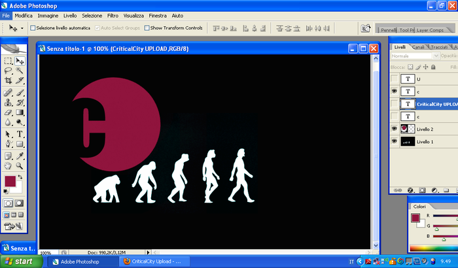The image size is (458, 268).
Task: Show the hidden U text layer
Action: coord(395,79)
